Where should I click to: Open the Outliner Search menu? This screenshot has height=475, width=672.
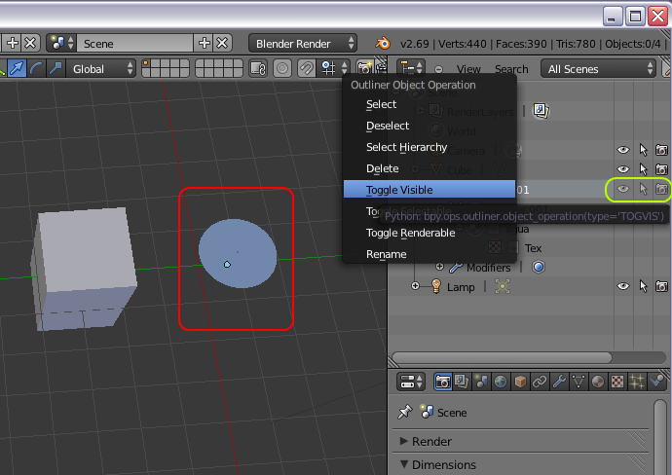pyautogui.click(x=511, y=69)
